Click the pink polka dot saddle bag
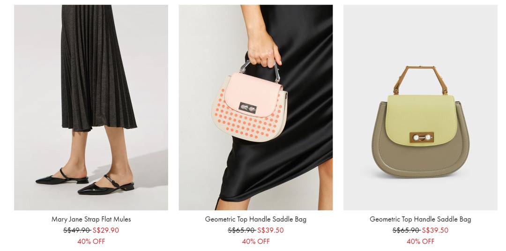This screenshot has width=506, height=251. (249, 102)
